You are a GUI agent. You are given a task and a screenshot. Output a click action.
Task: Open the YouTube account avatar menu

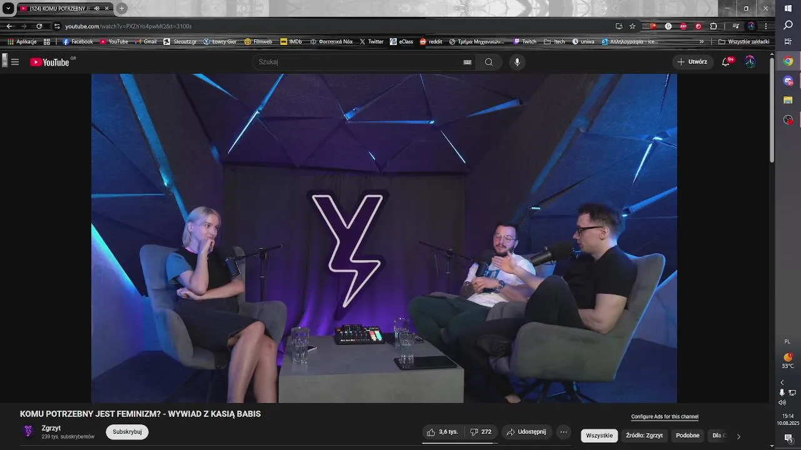[750, 62]
